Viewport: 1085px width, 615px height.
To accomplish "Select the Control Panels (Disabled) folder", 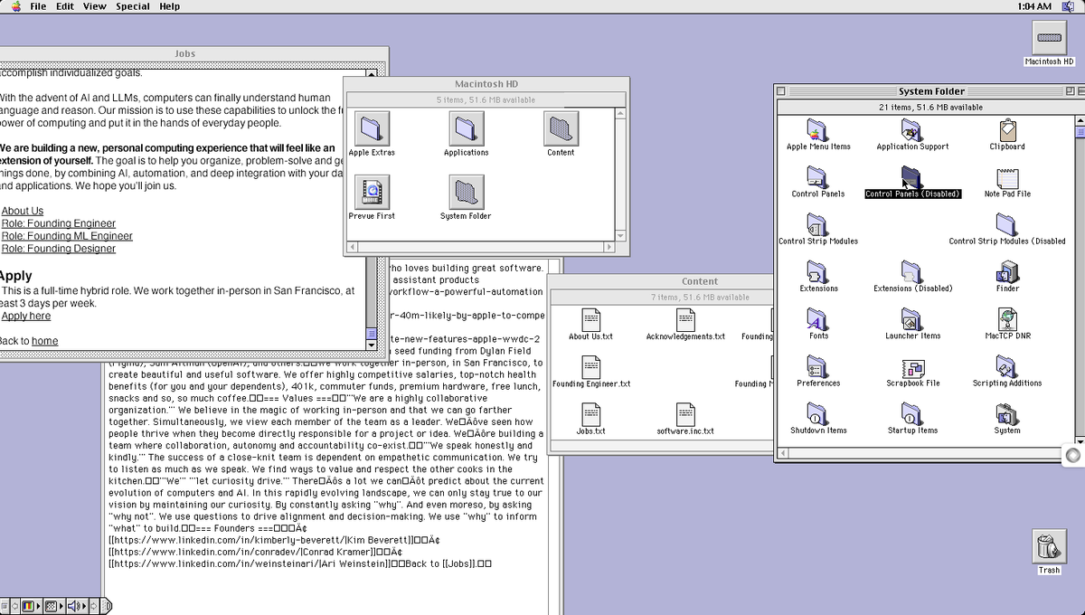I will pyautogui.click(x=912, y=176).
